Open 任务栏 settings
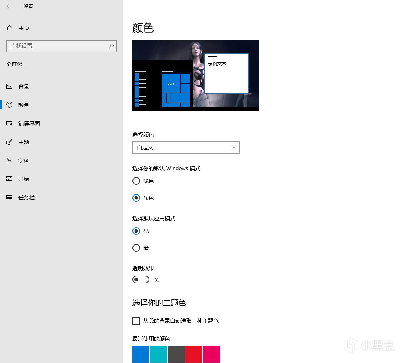The width and height of the screenshot is (406, 363). coord(62,197)
